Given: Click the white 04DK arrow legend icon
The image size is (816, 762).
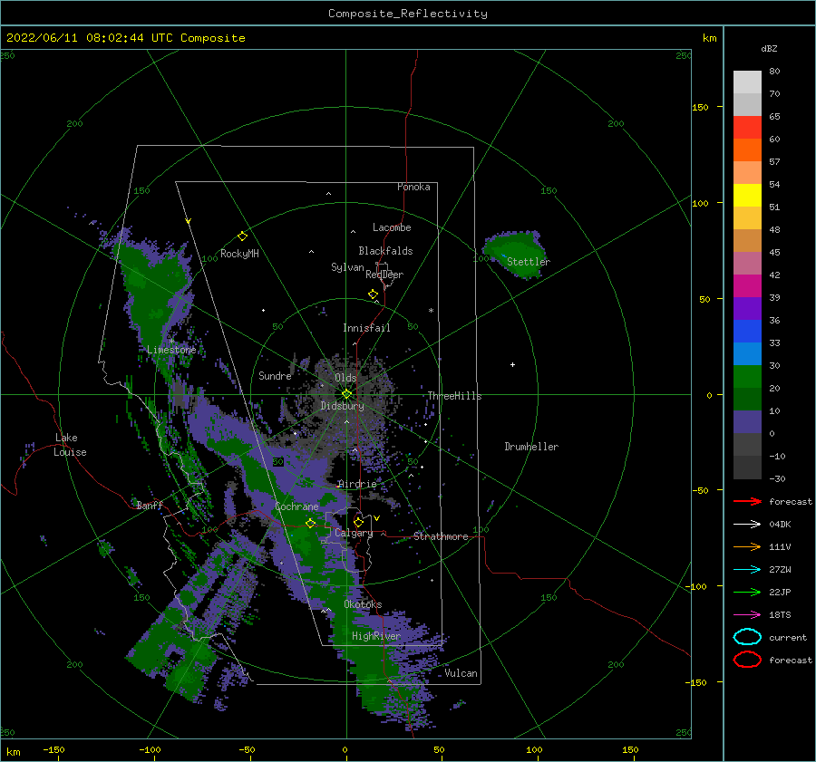Looking at the screenshot, I should pyautogui.click(x=747, y=524).
